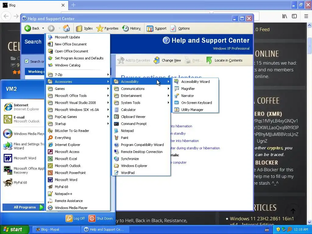This screenshot has width=312, height=234.
Task: Click the BitLocker To Go Reader icon
Action: (50, 131)
